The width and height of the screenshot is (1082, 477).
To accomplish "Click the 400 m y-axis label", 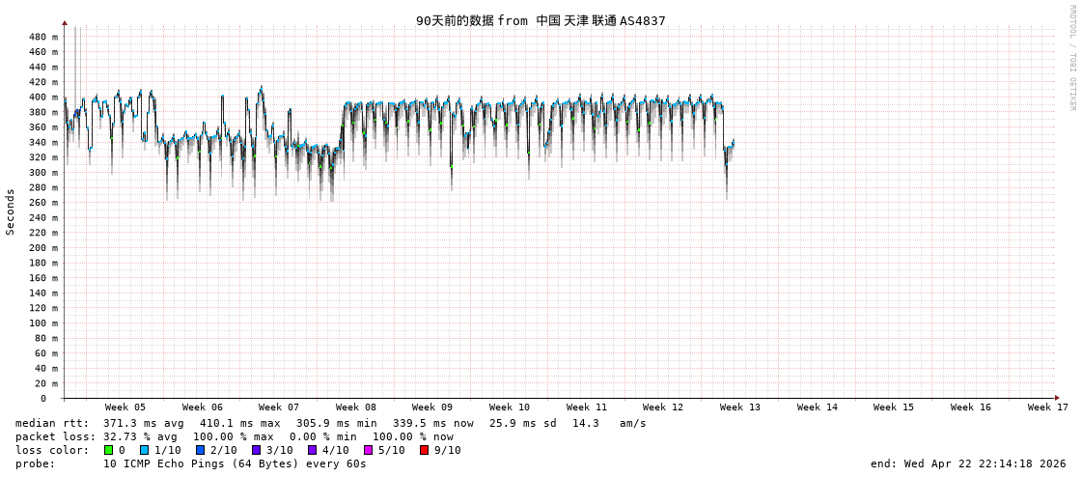I will [x=42, y=98].
